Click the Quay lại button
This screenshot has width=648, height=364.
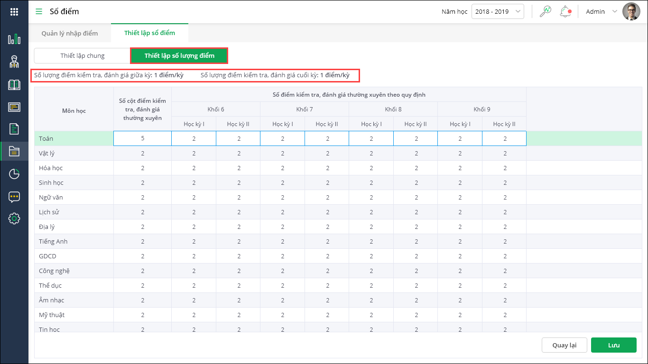565,345
